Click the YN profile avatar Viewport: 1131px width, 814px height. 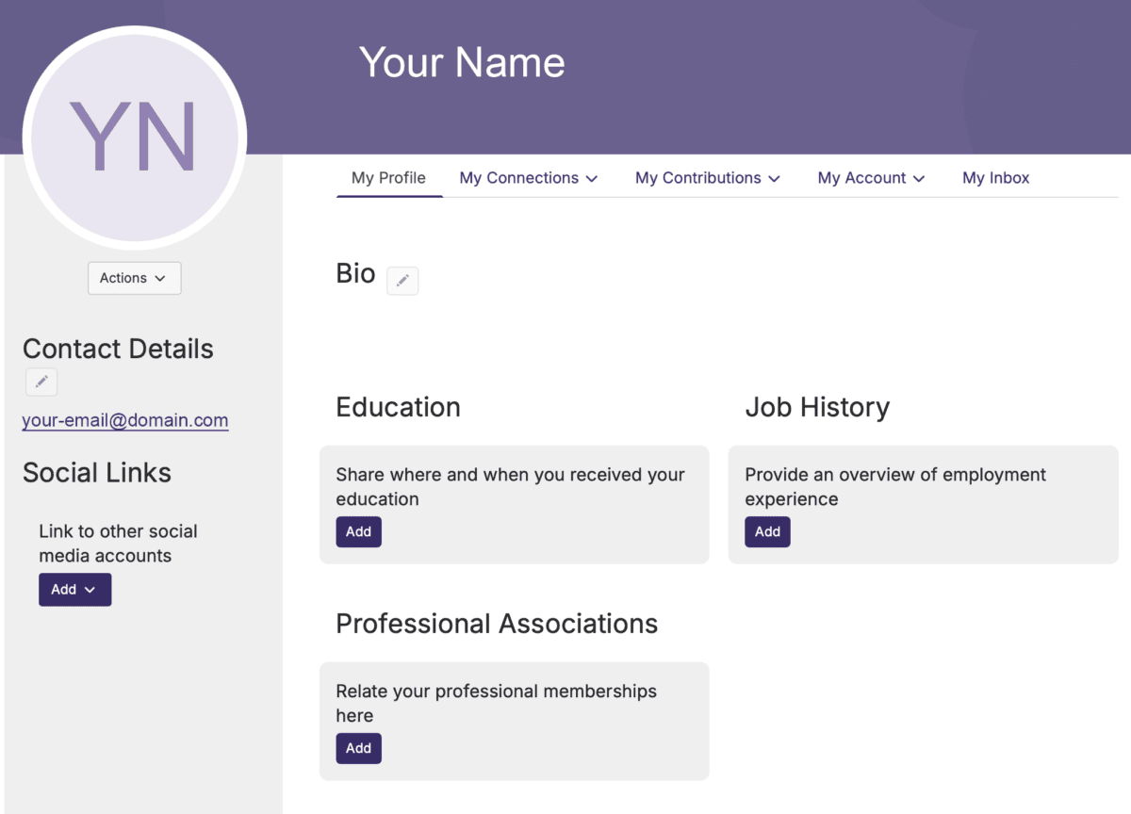pyautogui.click(x=134, y=138)
